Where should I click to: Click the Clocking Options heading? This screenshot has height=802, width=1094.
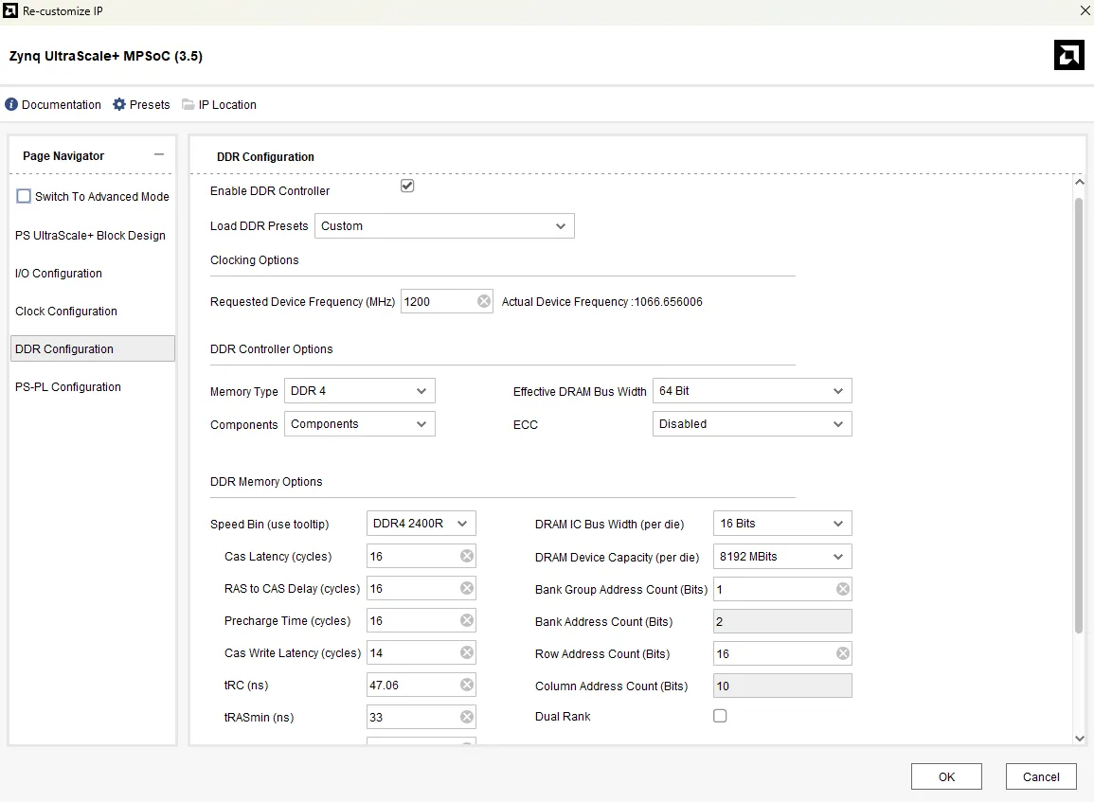(x=255, y=259)
